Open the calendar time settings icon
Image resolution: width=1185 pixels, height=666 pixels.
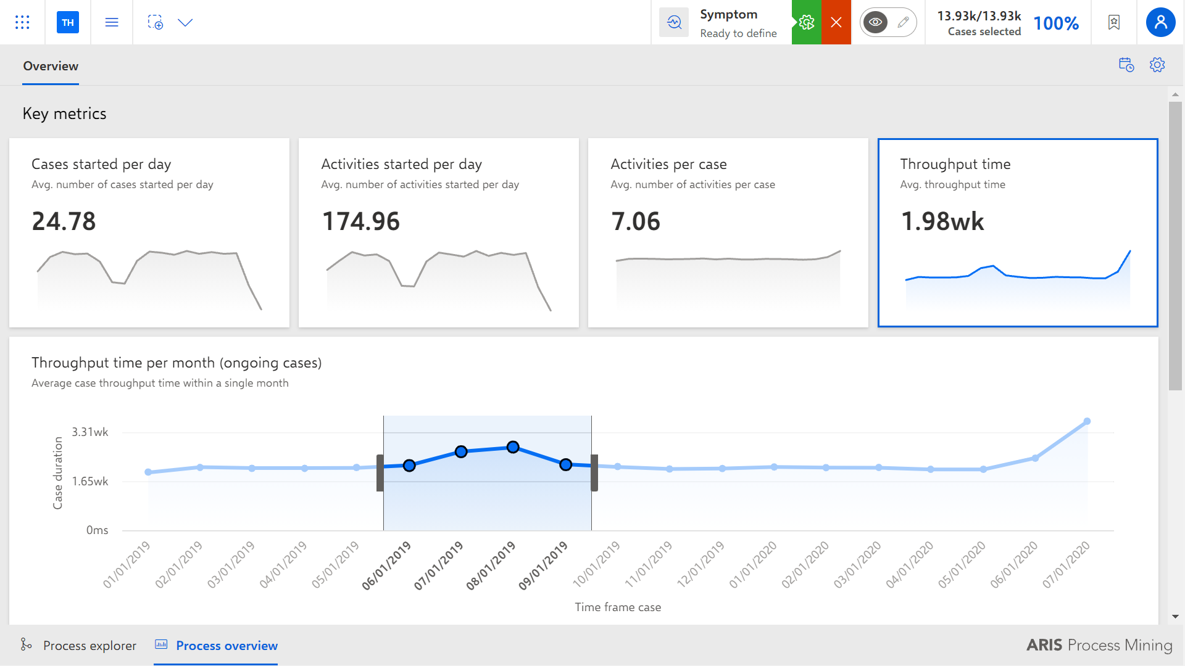click(x=1126, y=65)
